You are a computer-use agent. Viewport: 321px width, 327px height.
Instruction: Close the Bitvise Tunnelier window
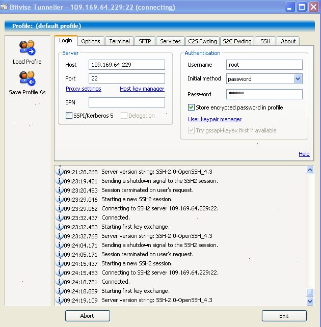313,7
